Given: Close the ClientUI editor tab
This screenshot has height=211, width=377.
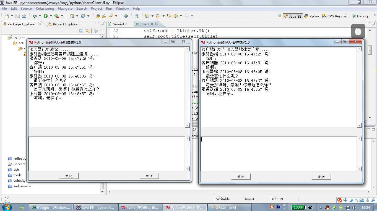Looking at the screenshot, I should (x=157, y=24).
